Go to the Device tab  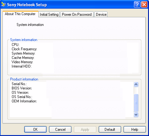pos(101,14)
